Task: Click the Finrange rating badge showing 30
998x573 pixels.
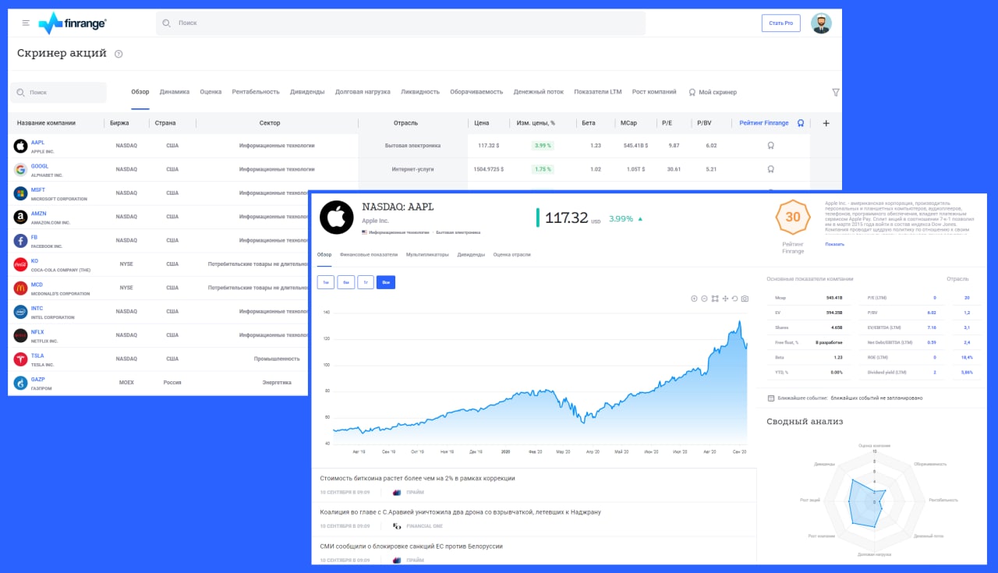Action: pyautogui.click(x=792, y=218)
